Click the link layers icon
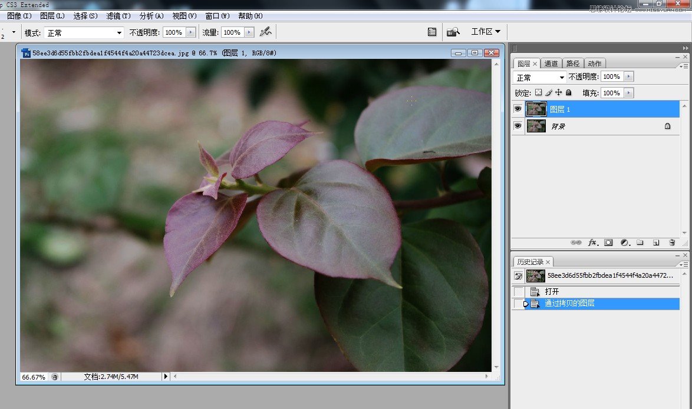The width and height of the screenshot is (692, 409). point(576,242)
